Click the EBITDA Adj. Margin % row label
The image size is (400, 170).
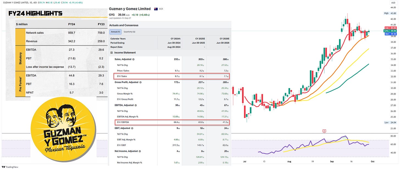point(128,117)
